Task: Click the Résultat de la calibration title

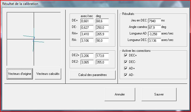Action: (20, 4)
